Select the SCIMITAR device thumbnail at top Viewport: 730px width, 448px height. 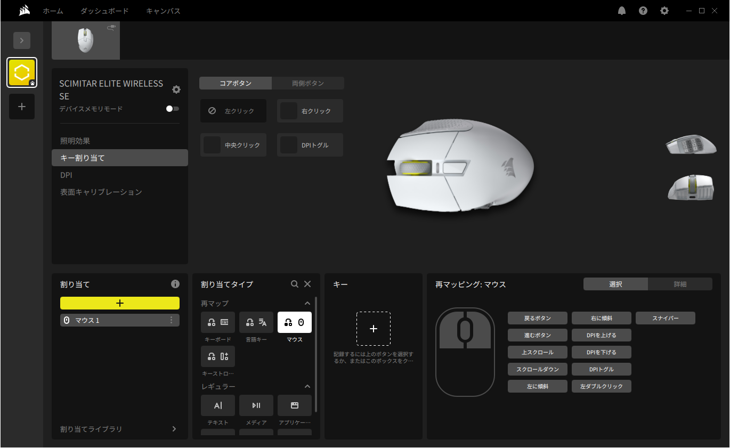(x=86, y=40)
